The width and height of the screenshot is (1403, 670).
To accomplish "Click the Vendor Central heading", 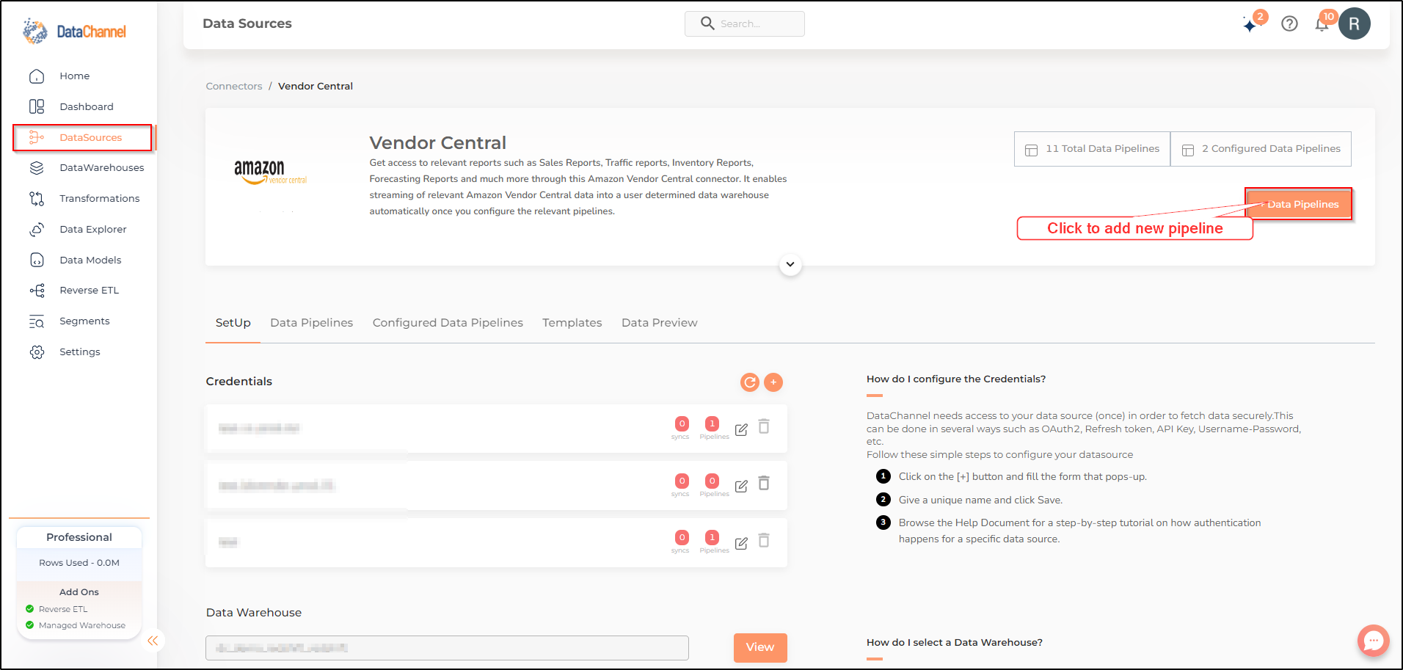I will (x=437, y=143).
